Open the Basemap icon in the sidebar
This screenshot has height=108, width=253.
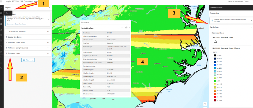click(x=1, y=24)
